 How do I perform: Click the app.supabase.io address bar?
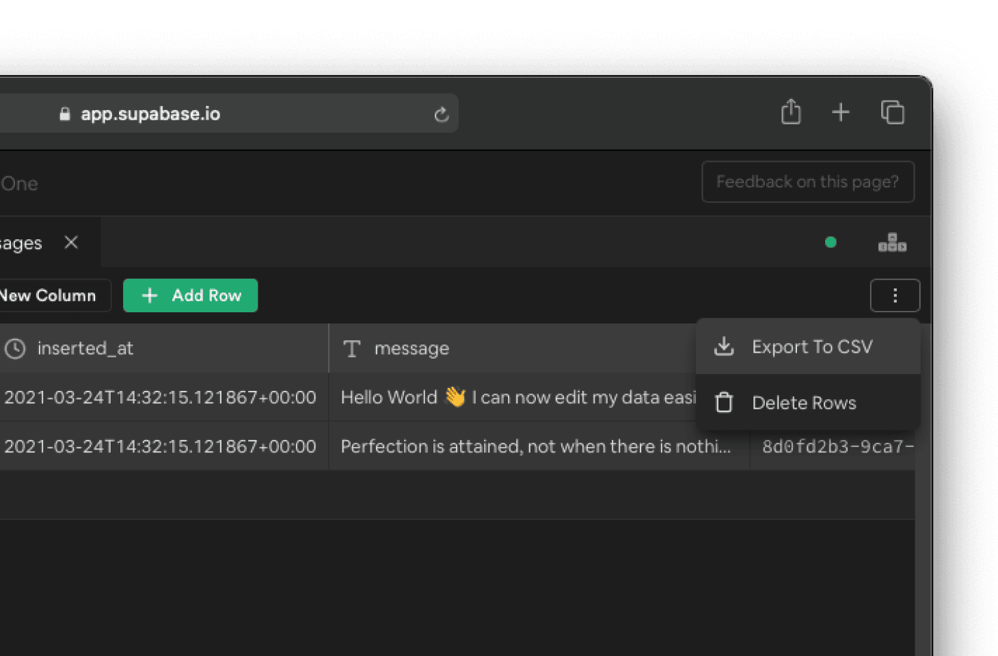[x=150, y=113]
